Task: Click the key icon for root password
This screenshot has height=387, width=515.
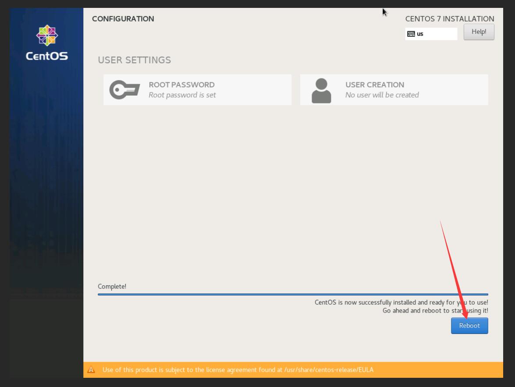Action: pyautogui.click(x=124, y=90)
